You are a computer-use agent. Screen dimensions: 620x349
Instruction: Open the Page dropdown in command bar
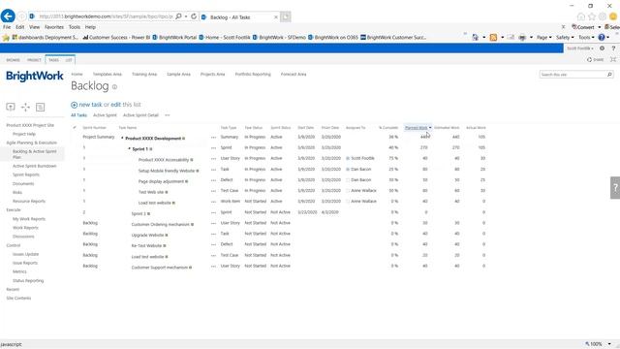(544, 37)
